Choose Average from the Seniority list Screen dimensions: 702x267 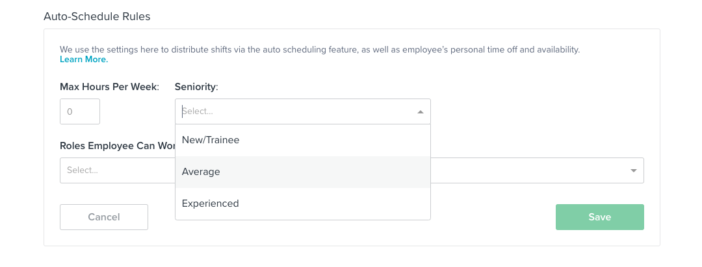(303, 172)
